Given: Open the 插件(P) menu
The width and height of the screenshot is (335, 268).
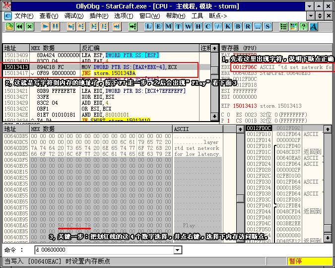Looking at the screenshot, I should (99, 16).
